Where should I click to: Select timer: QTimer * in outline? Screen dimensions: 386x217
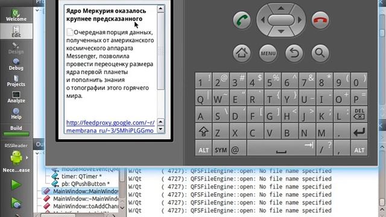[81, 177]
